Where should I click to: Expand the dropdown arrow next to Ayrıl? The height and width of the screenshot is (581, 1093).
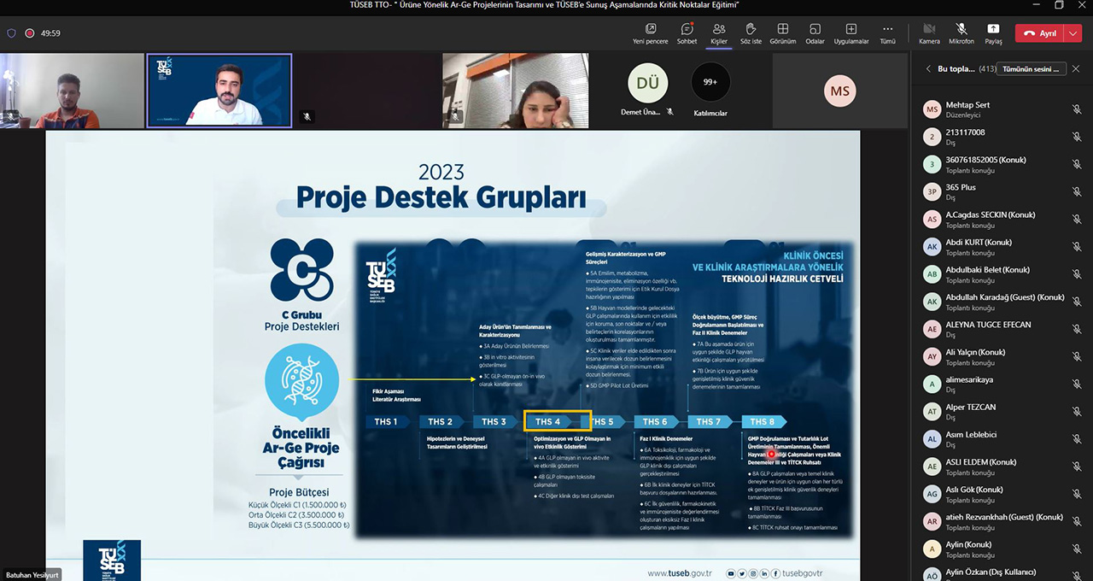[x=1073, y=33]
